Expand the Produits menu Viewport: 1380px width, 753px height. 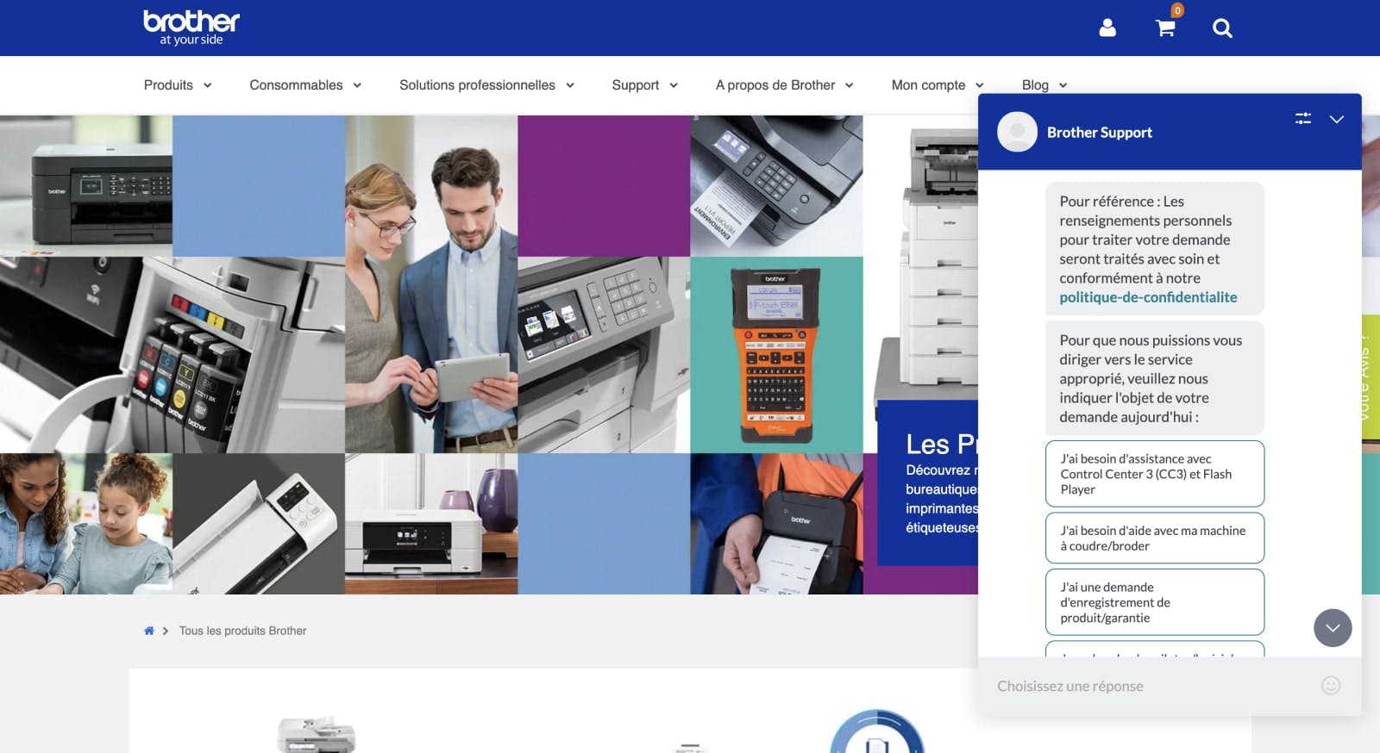[178, 84]
